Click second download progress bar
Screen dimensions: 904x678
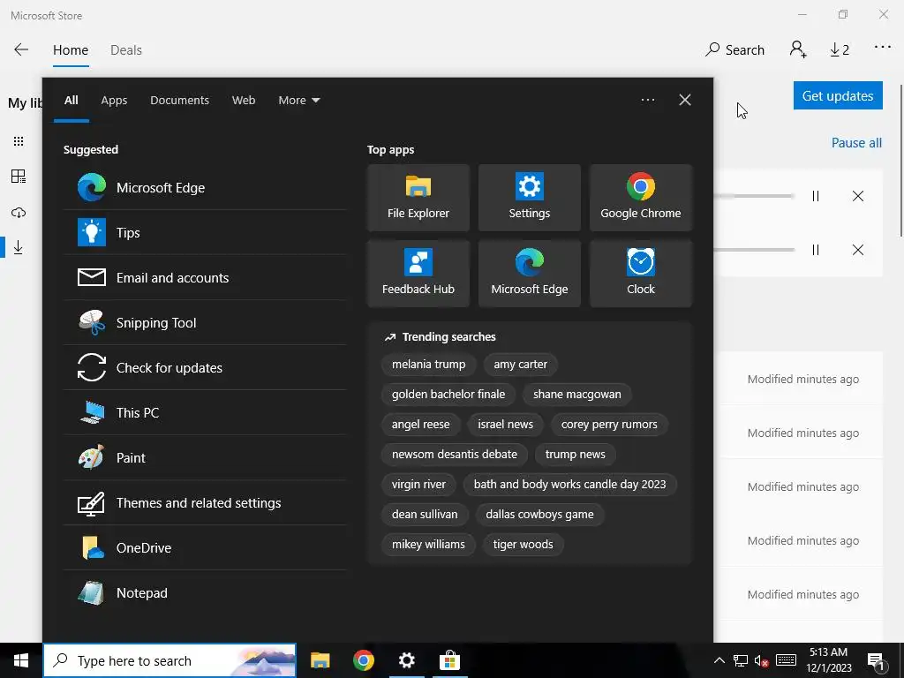(x=754, y=250)
